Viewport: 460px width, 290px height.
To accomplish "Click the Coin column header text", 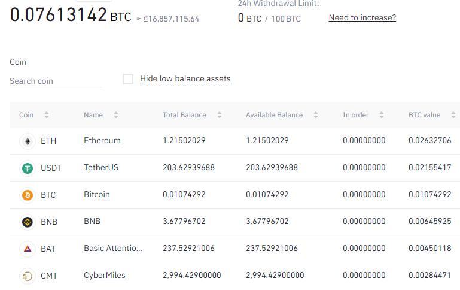I will [26, 115].
